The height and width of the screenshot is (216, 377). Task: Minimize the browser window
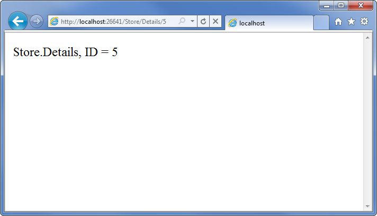327,6
